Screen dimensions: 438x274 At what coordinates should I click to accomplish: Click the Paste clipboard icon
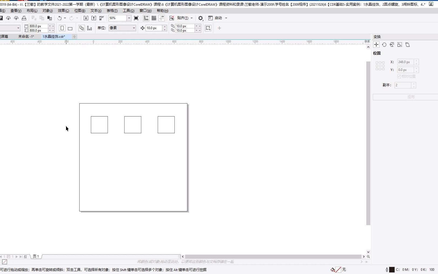(50, 18)
